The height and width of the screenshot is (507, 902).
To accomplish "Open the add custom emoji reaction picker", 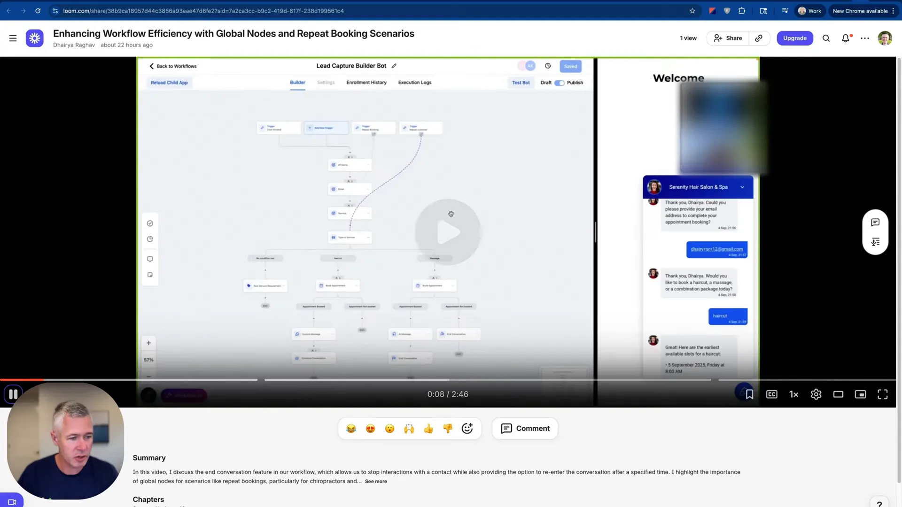I will tap(467, 428).
